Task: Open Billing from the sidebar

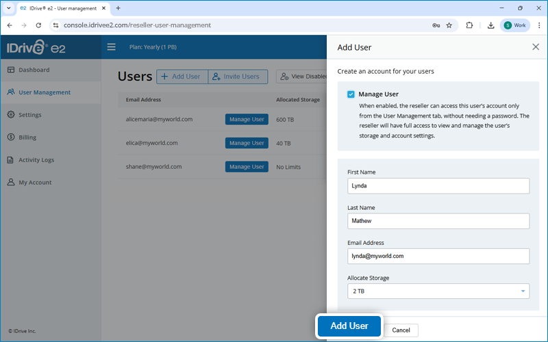Action: click(x=27, y=137)
